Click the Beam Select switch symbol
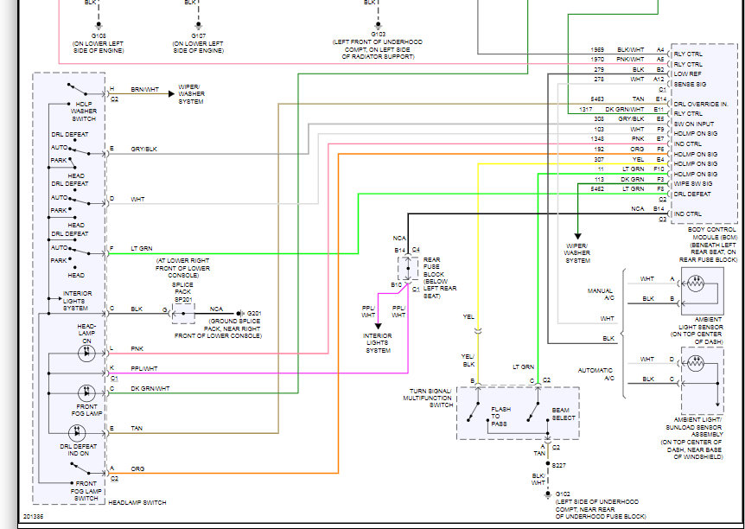The height and width of the screenshot is (529, 745). click(x=533, y=411)
